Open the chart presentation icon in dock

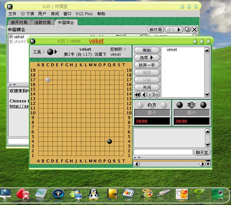tap(128, 193)
